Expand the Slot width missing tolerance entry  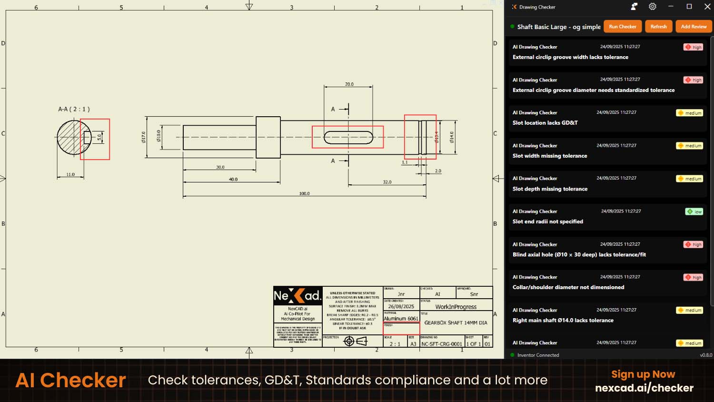[549, 156]
